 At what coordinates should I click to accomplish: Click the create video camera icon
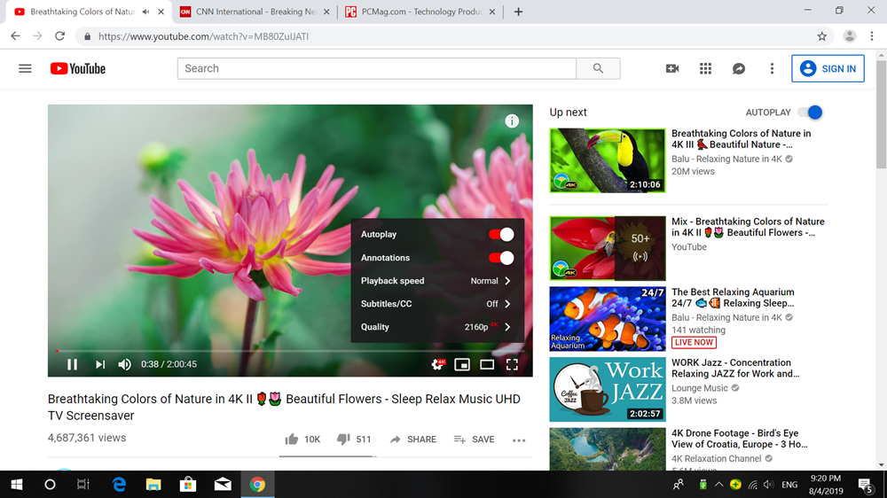tap(672, 68)
